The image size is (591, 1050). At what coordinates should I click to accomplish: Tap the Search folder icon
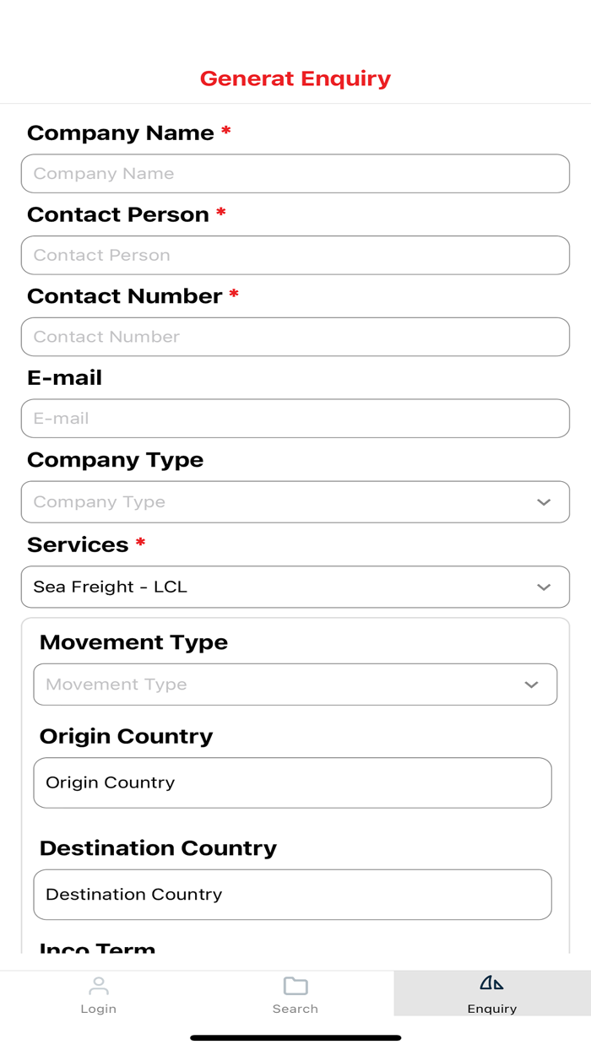[x=295, y=983]
